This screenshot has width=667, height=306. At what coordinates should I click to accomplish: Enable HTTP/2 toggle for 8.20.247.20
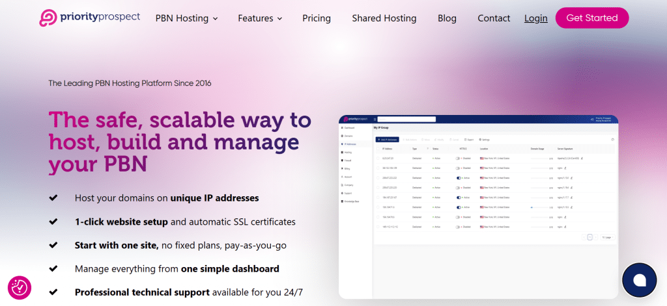[458, 159]
